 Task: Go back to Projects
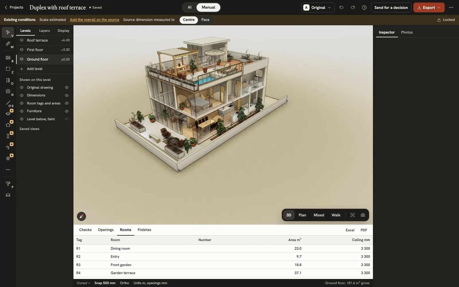pos(14,7)
